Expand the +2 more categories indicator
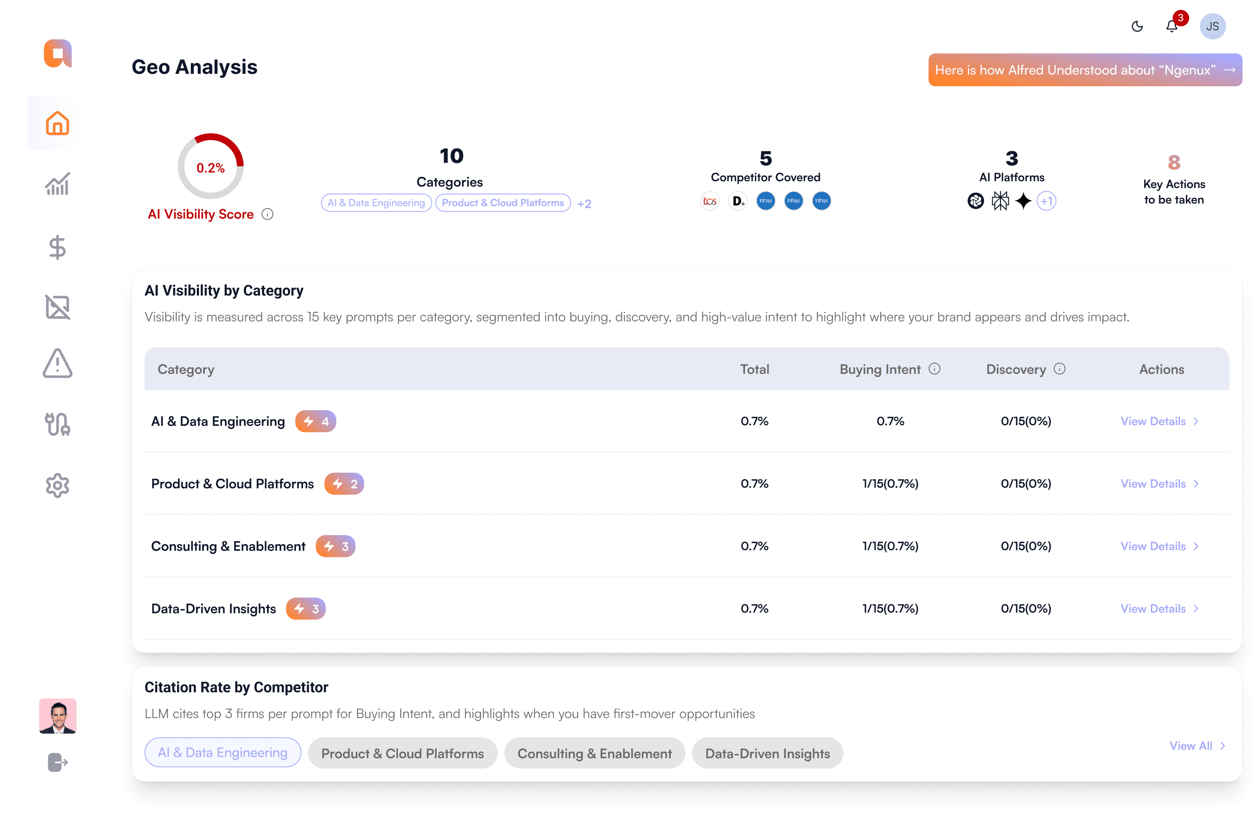1259x824 pixels. click(584, 204)
